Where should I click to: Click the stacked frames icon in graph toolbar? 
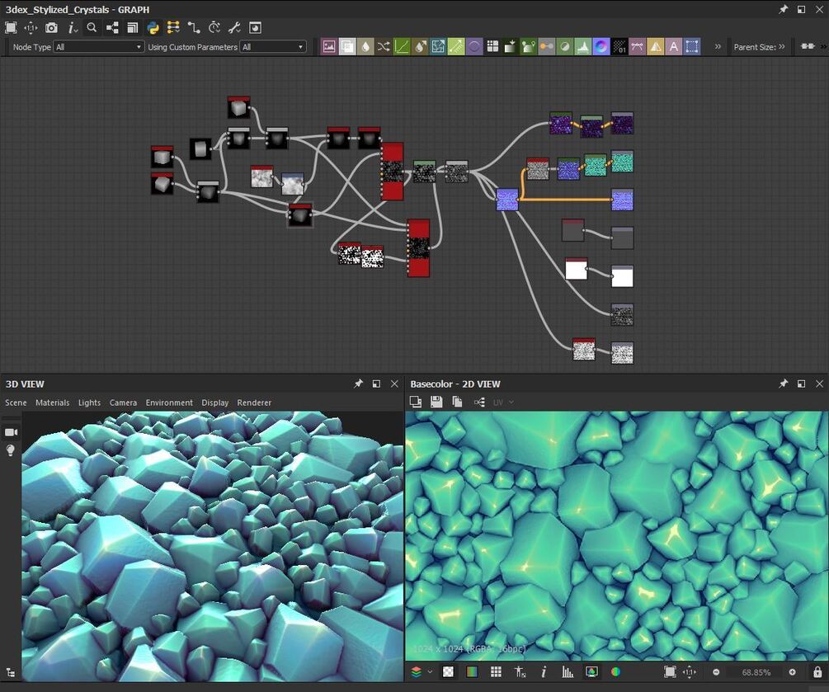[133, 28]
